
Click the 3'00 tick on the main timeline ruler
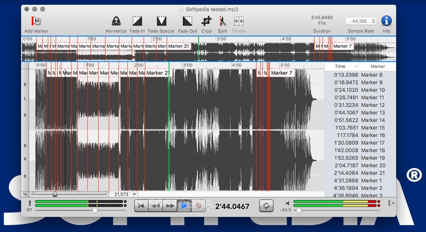pos(188,65)
